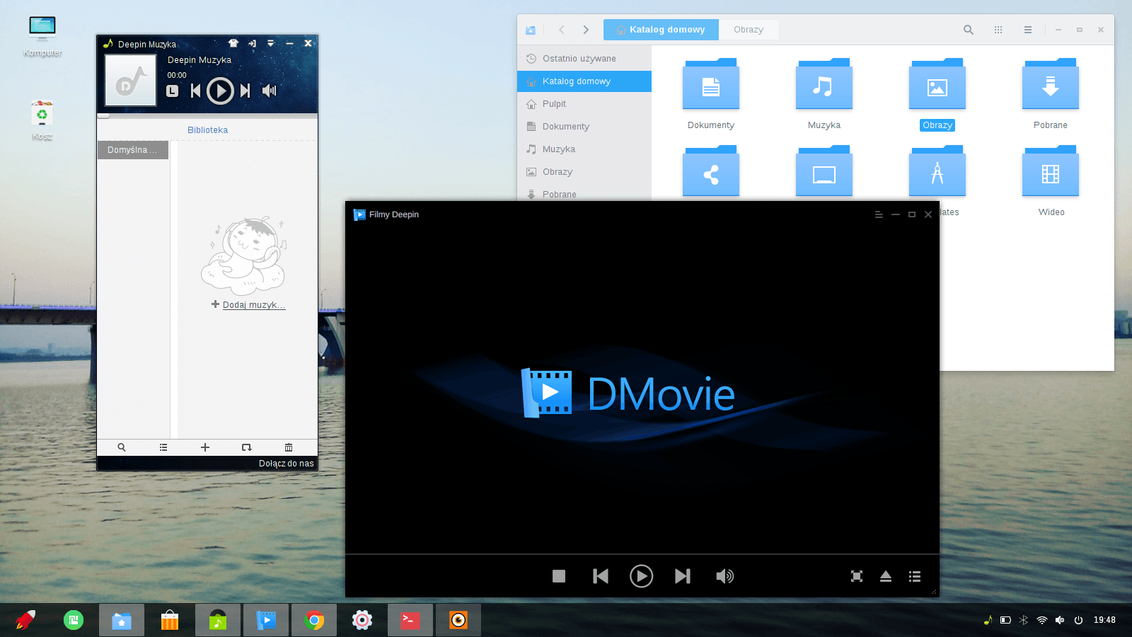Click the power icon in system tray
Screen dimensions: 1132x637
pyautogui.click(x=1078, y=620)
